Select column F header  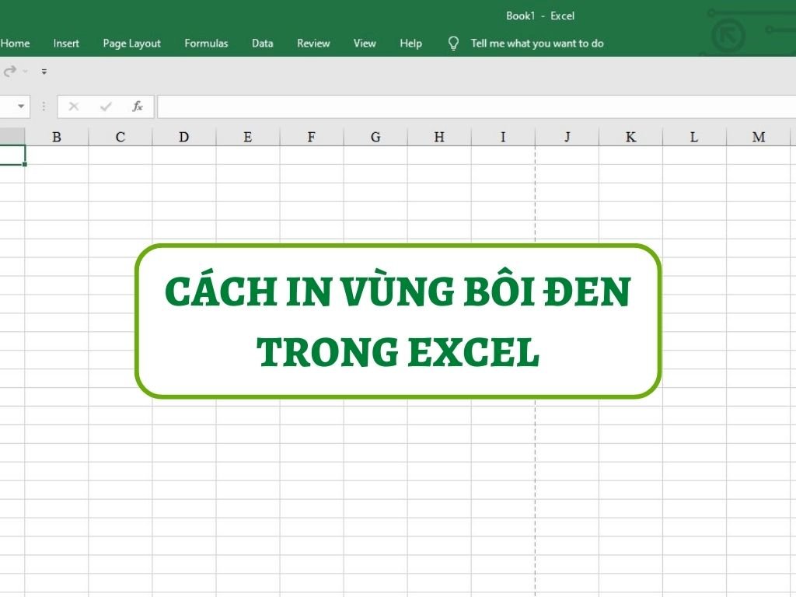point(312,137)
